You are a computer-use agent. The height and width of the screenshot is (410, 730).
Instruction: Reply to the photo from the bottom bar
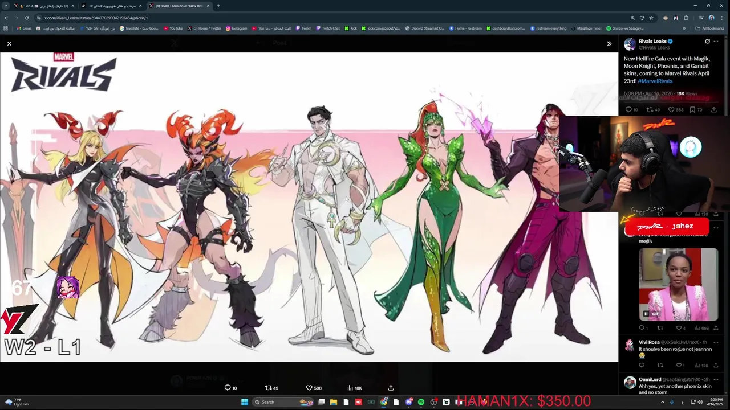[230, 388]
